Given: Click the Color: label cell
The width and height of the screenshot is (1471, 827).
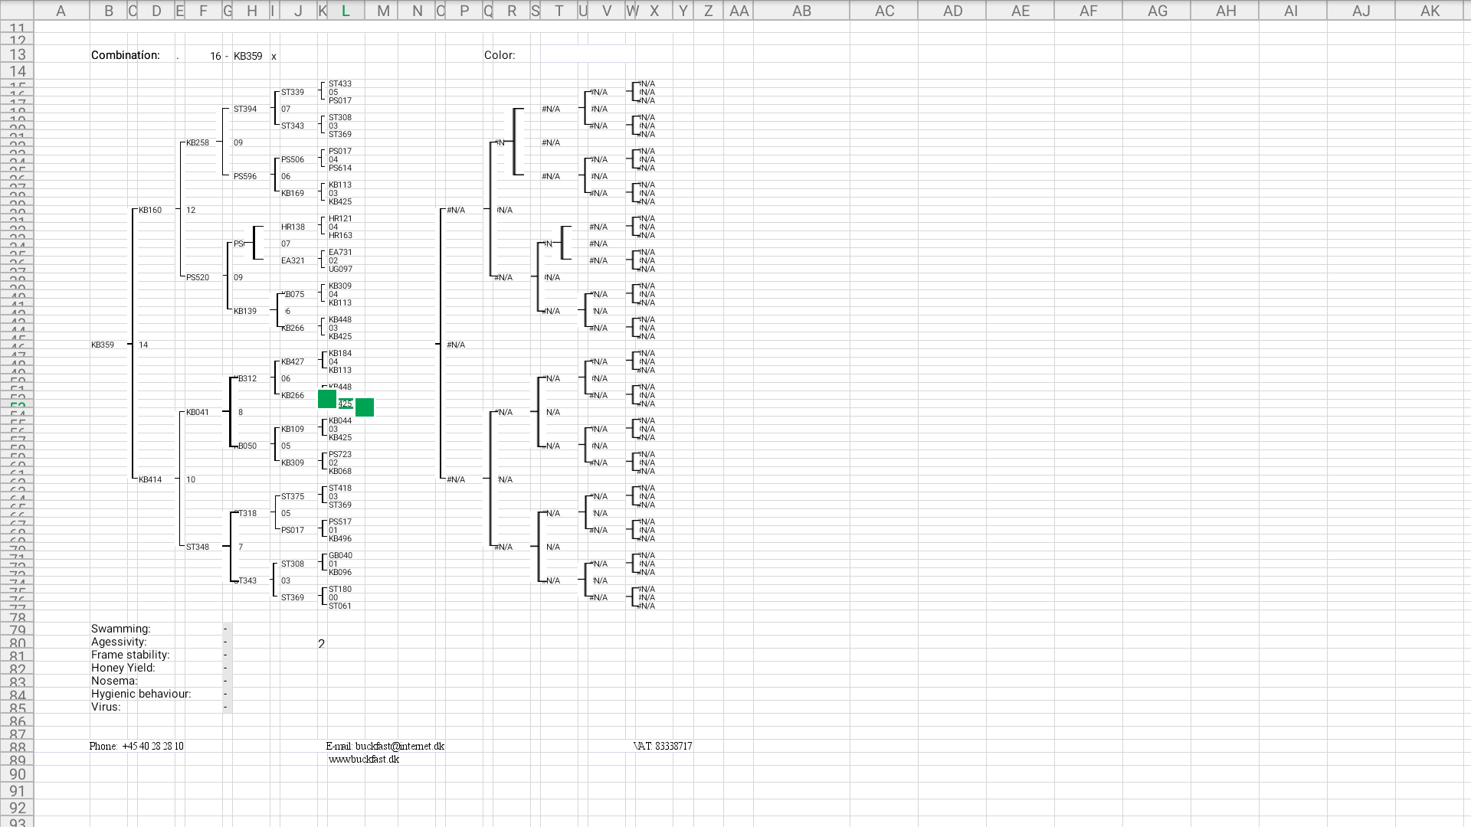Looking at the screenshot, I should point(500,55).
